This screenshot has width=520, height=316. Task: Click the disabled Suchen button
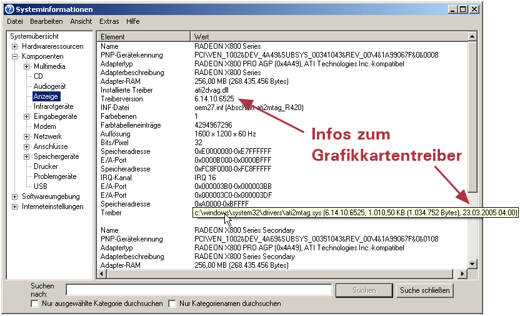point(364,290)
